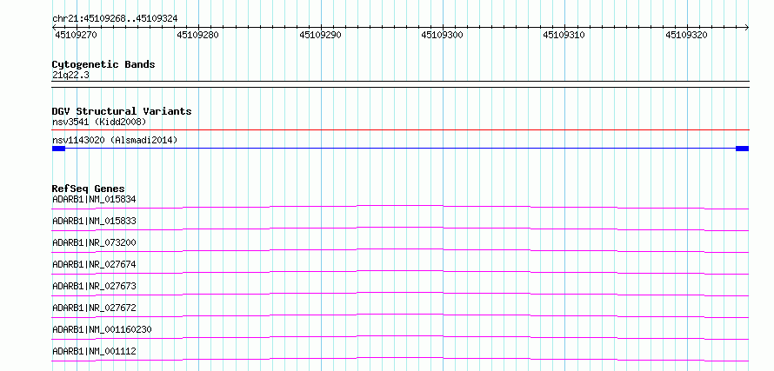Select the DGV Structural Variants track title

tap(122, 111)
